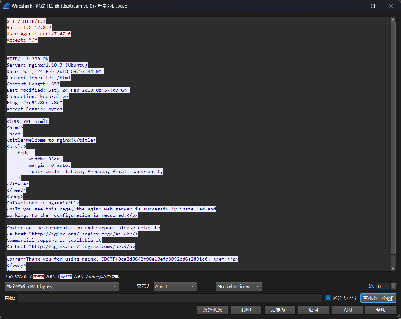Click the nginx.com href line
This screenshot has width=401, height=319.
[x=71, y=246]
